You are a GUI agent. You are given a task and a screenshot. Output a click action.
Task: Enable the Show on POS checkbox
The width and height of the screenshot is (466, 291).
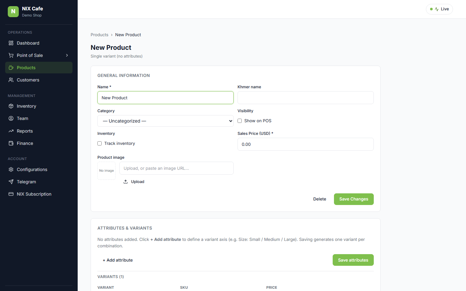pos(240,121)
